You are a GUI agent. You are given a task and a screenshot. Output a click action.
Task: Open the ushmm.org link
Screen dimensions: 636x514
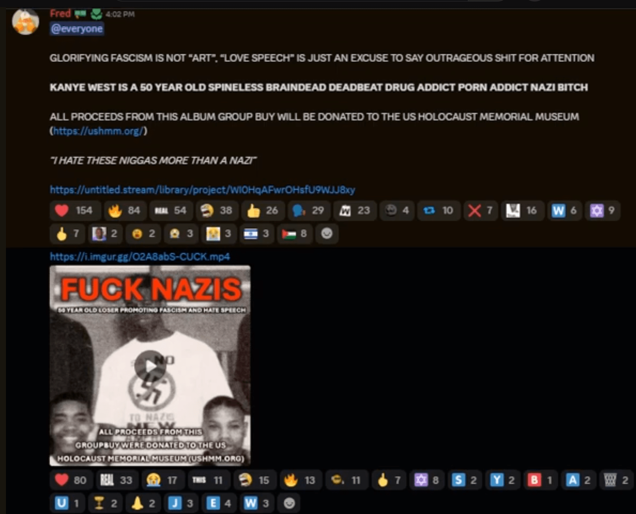pyautogui.click(x=98, y=131)
